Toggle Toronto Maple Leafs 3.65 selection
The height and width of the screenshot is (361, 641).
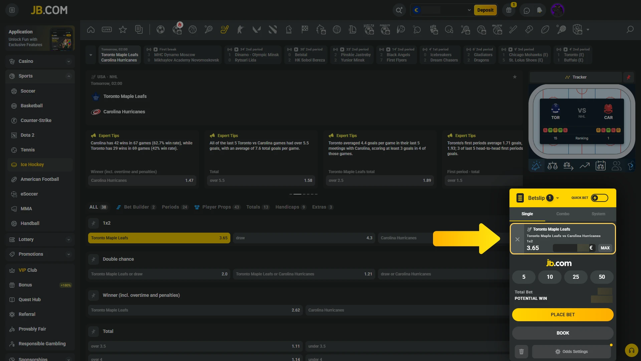tap(159, 238)
